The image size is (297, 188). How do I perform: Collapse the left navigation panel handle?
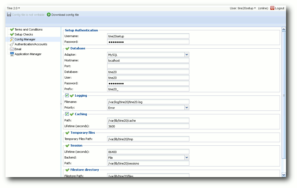pos(61,104)
